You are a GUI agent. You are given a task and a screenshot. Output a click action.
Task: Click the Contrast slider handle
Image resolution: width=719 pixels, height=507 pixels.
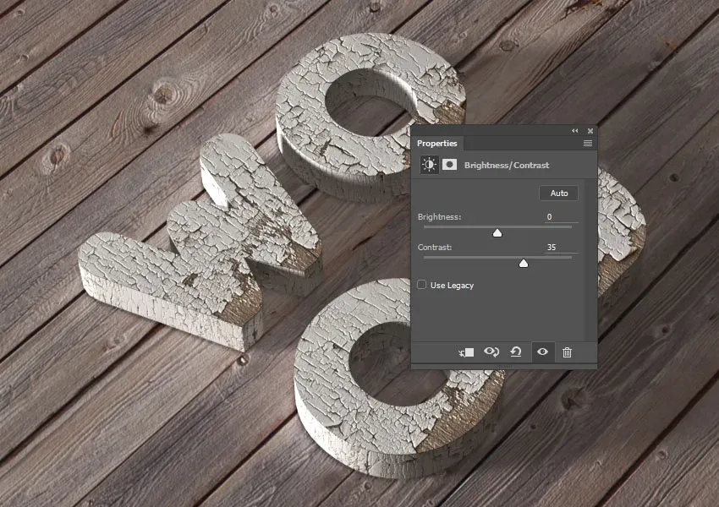pyautogui.click(x=524, y=264)
